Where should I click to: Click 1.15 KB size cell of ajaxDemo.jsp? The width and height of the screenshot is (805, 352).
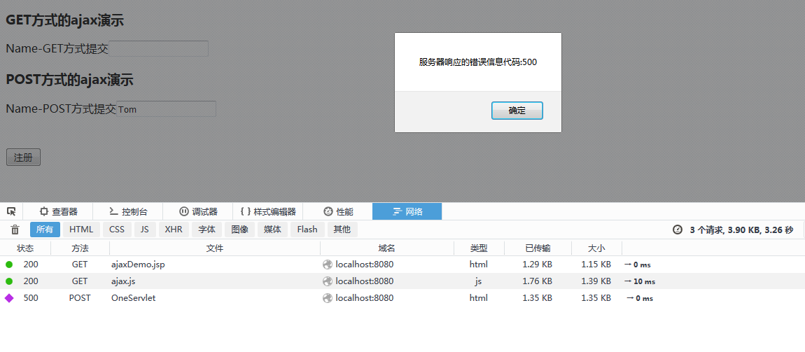click(x=596, y=265)
